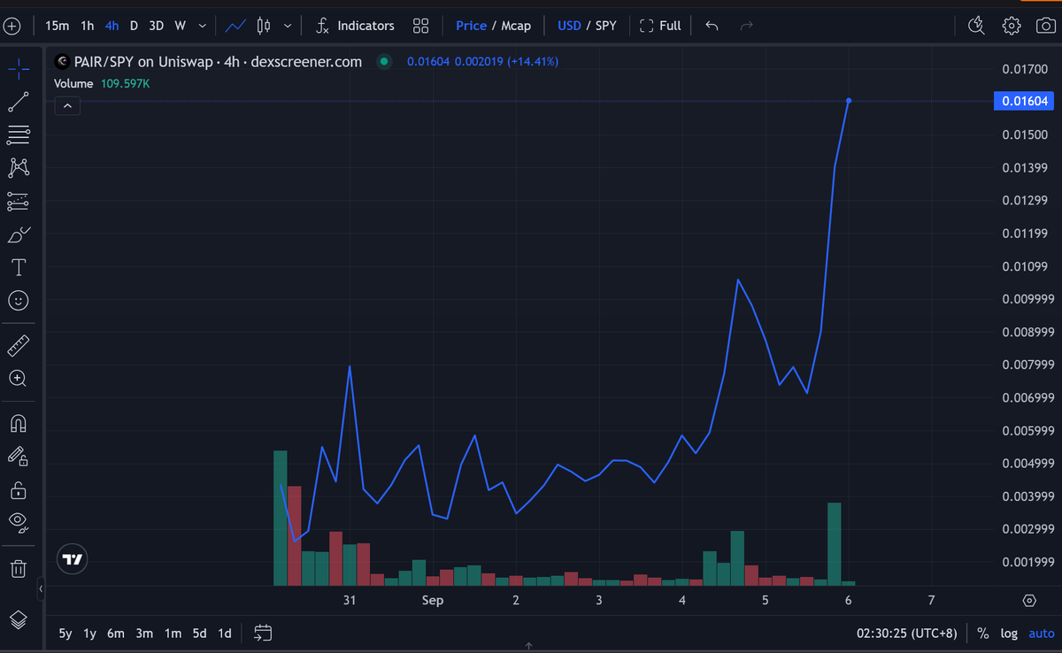Image resolution: width=1062 pixels, height=653 pixels.
Task: Toggle log scale on price axis
Action: pyautogui.click(x=1009, y=633)
